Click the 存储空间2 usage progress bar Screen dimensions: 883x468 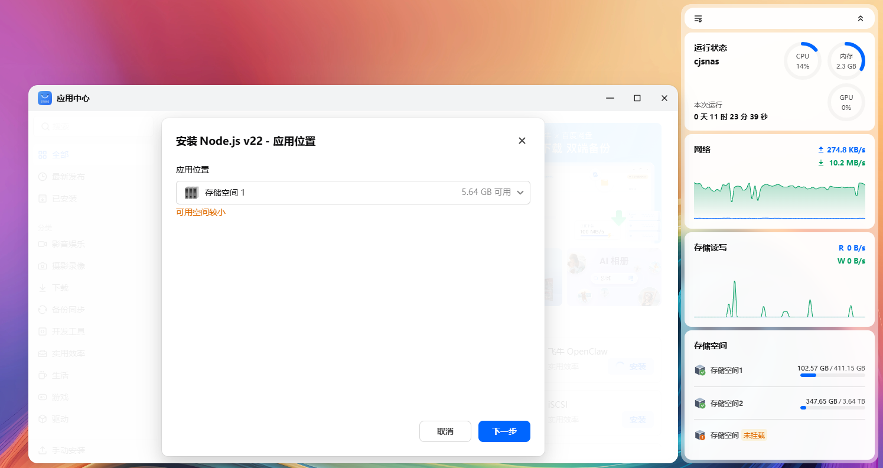[832, 408]
